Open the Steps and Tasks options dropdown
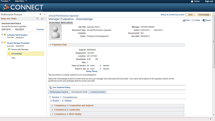Image resolution: width=215 pixels, height=121 pixels. [43, 19]
